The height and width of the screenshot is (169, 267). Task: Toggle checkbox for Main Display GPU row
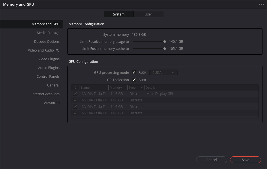click(x=75, y=94)
